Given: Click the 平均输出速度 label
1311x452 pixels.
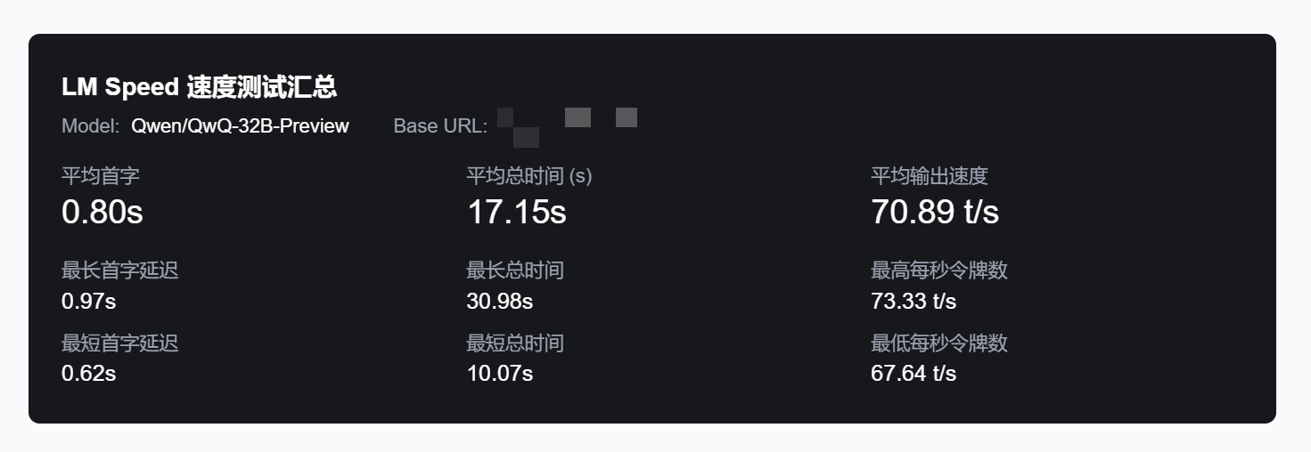Looking at the screenshot, I should [930, 175].
